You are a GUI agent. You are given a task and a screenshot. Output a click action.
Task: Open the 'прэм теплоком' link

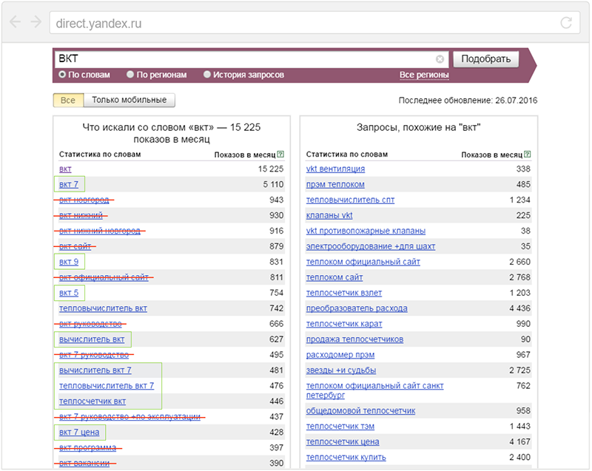(335, 184)
